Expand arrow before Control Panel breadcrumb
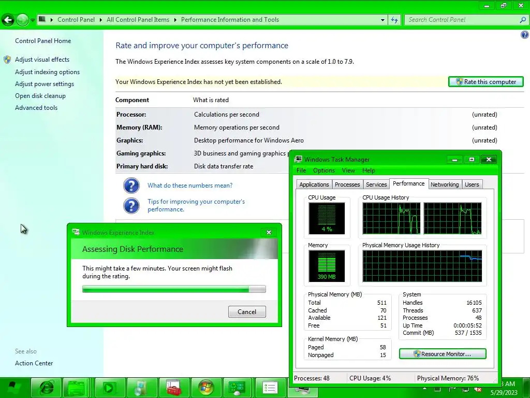Viewport: 530px width, 398px height. pos(52,20)
